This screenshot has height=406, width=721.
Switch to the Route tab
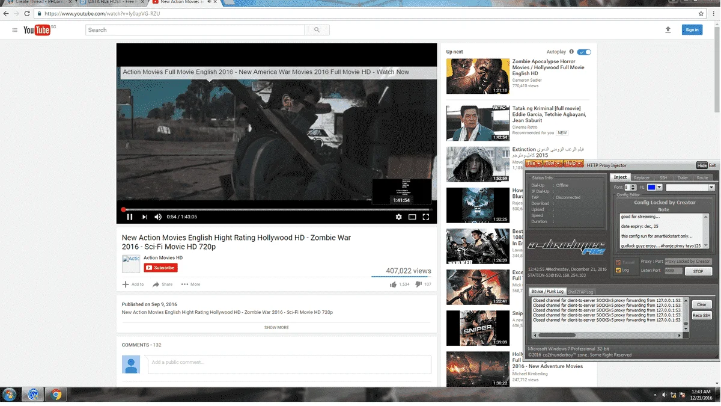(702, 177)
